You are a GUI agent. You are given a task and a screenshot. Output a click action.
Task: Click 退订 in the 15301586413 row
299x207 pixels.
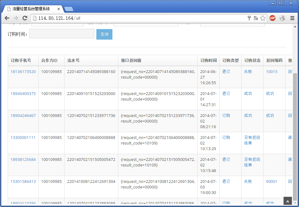[226, 181]
